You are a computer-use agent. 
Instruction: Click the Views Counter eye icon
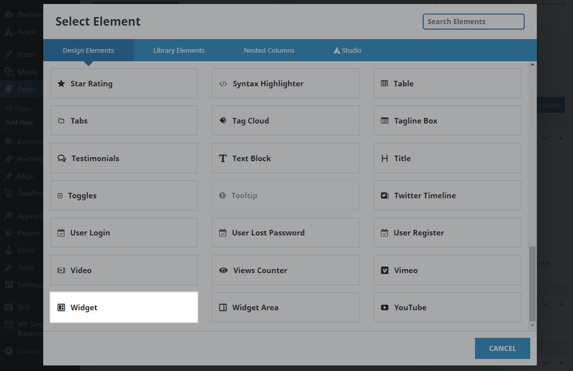pos(223,270)
